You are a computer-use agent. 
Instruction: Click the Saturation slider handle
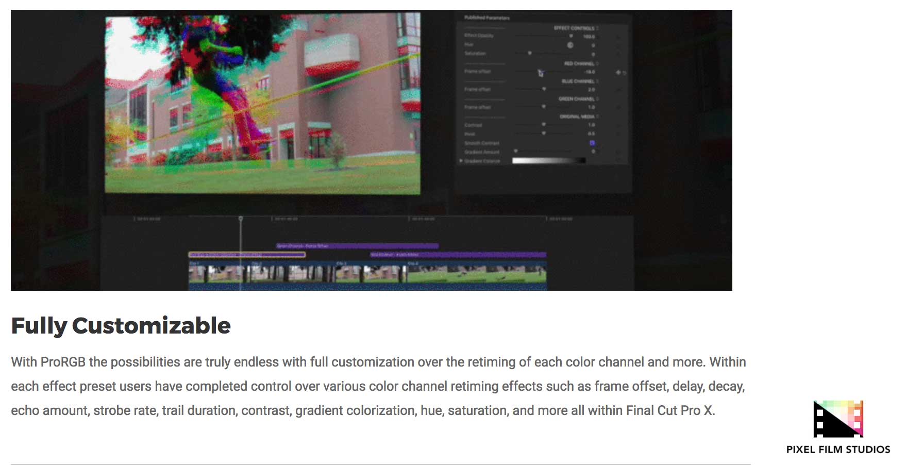[530, 53]
